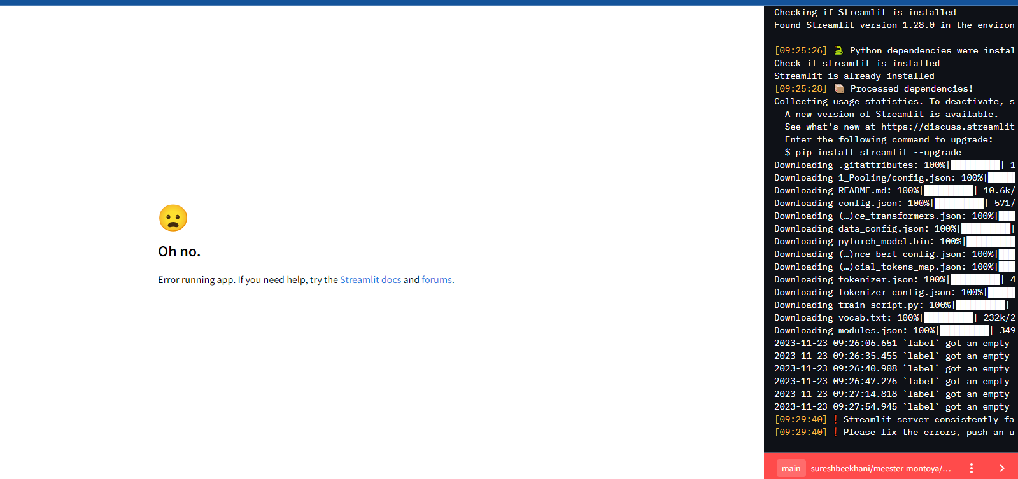Click the red exclamation before 'Streamlit server consistently'
1018x479 pixels.
coord(835,419)
